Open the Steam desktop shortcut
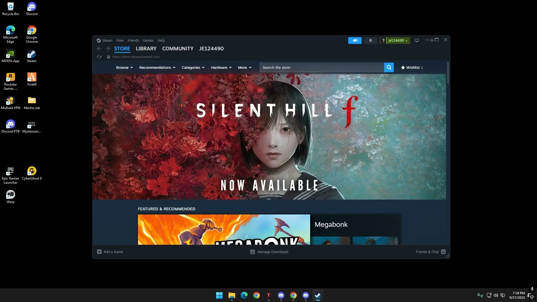 tap(31, 56)
